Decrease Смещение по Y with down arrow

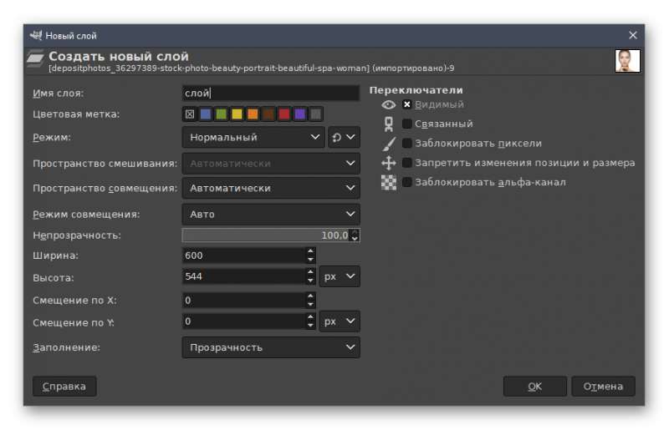click(x=310, y=325)
